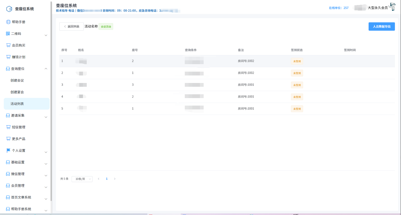This screenshot has height=215, width=401.
Task: Collapse the 查询座位 submenu
Action: (46, 69)
